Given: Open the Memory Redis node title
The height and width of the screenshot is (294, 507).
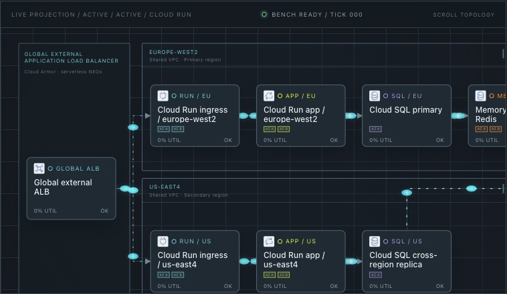Looking at the screenshot, I should point(490,115).
